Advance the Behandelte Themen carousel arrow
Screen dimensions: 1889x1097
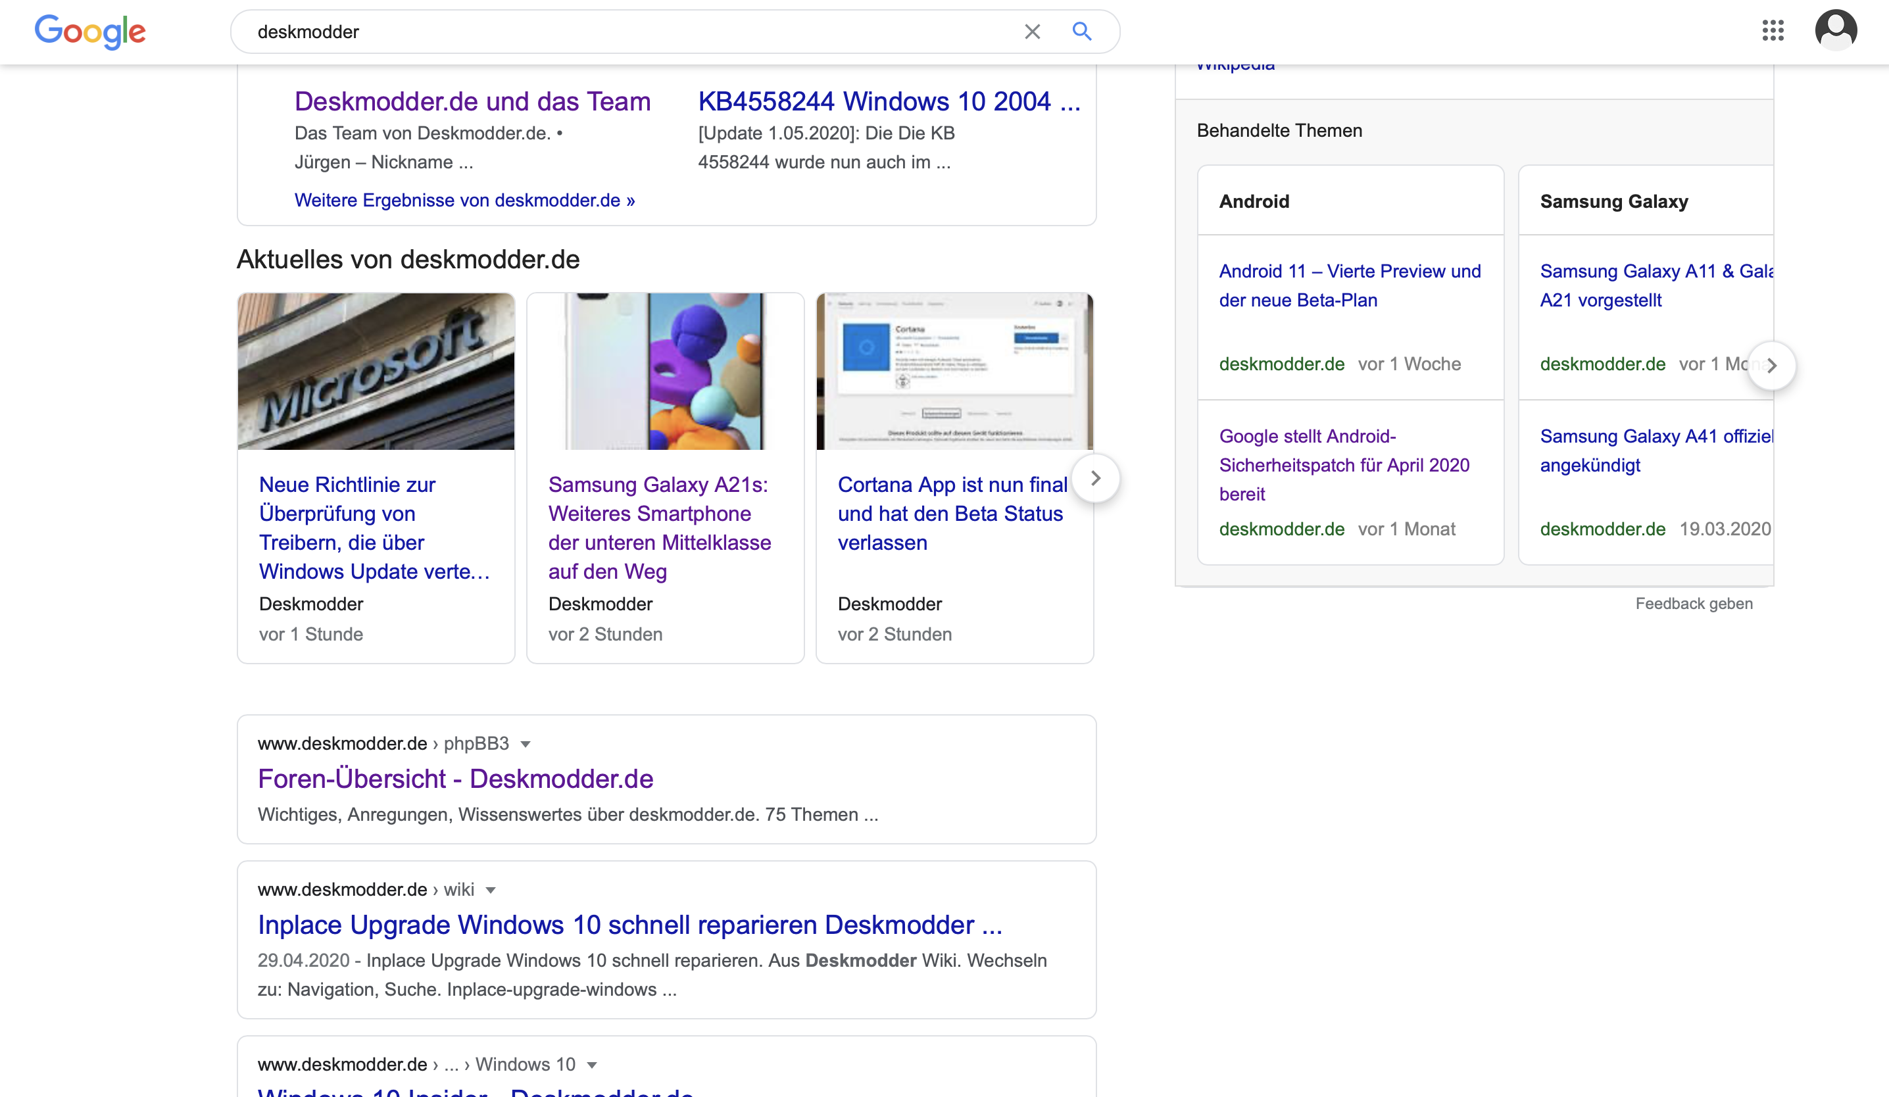click(x=1771, y=366)
